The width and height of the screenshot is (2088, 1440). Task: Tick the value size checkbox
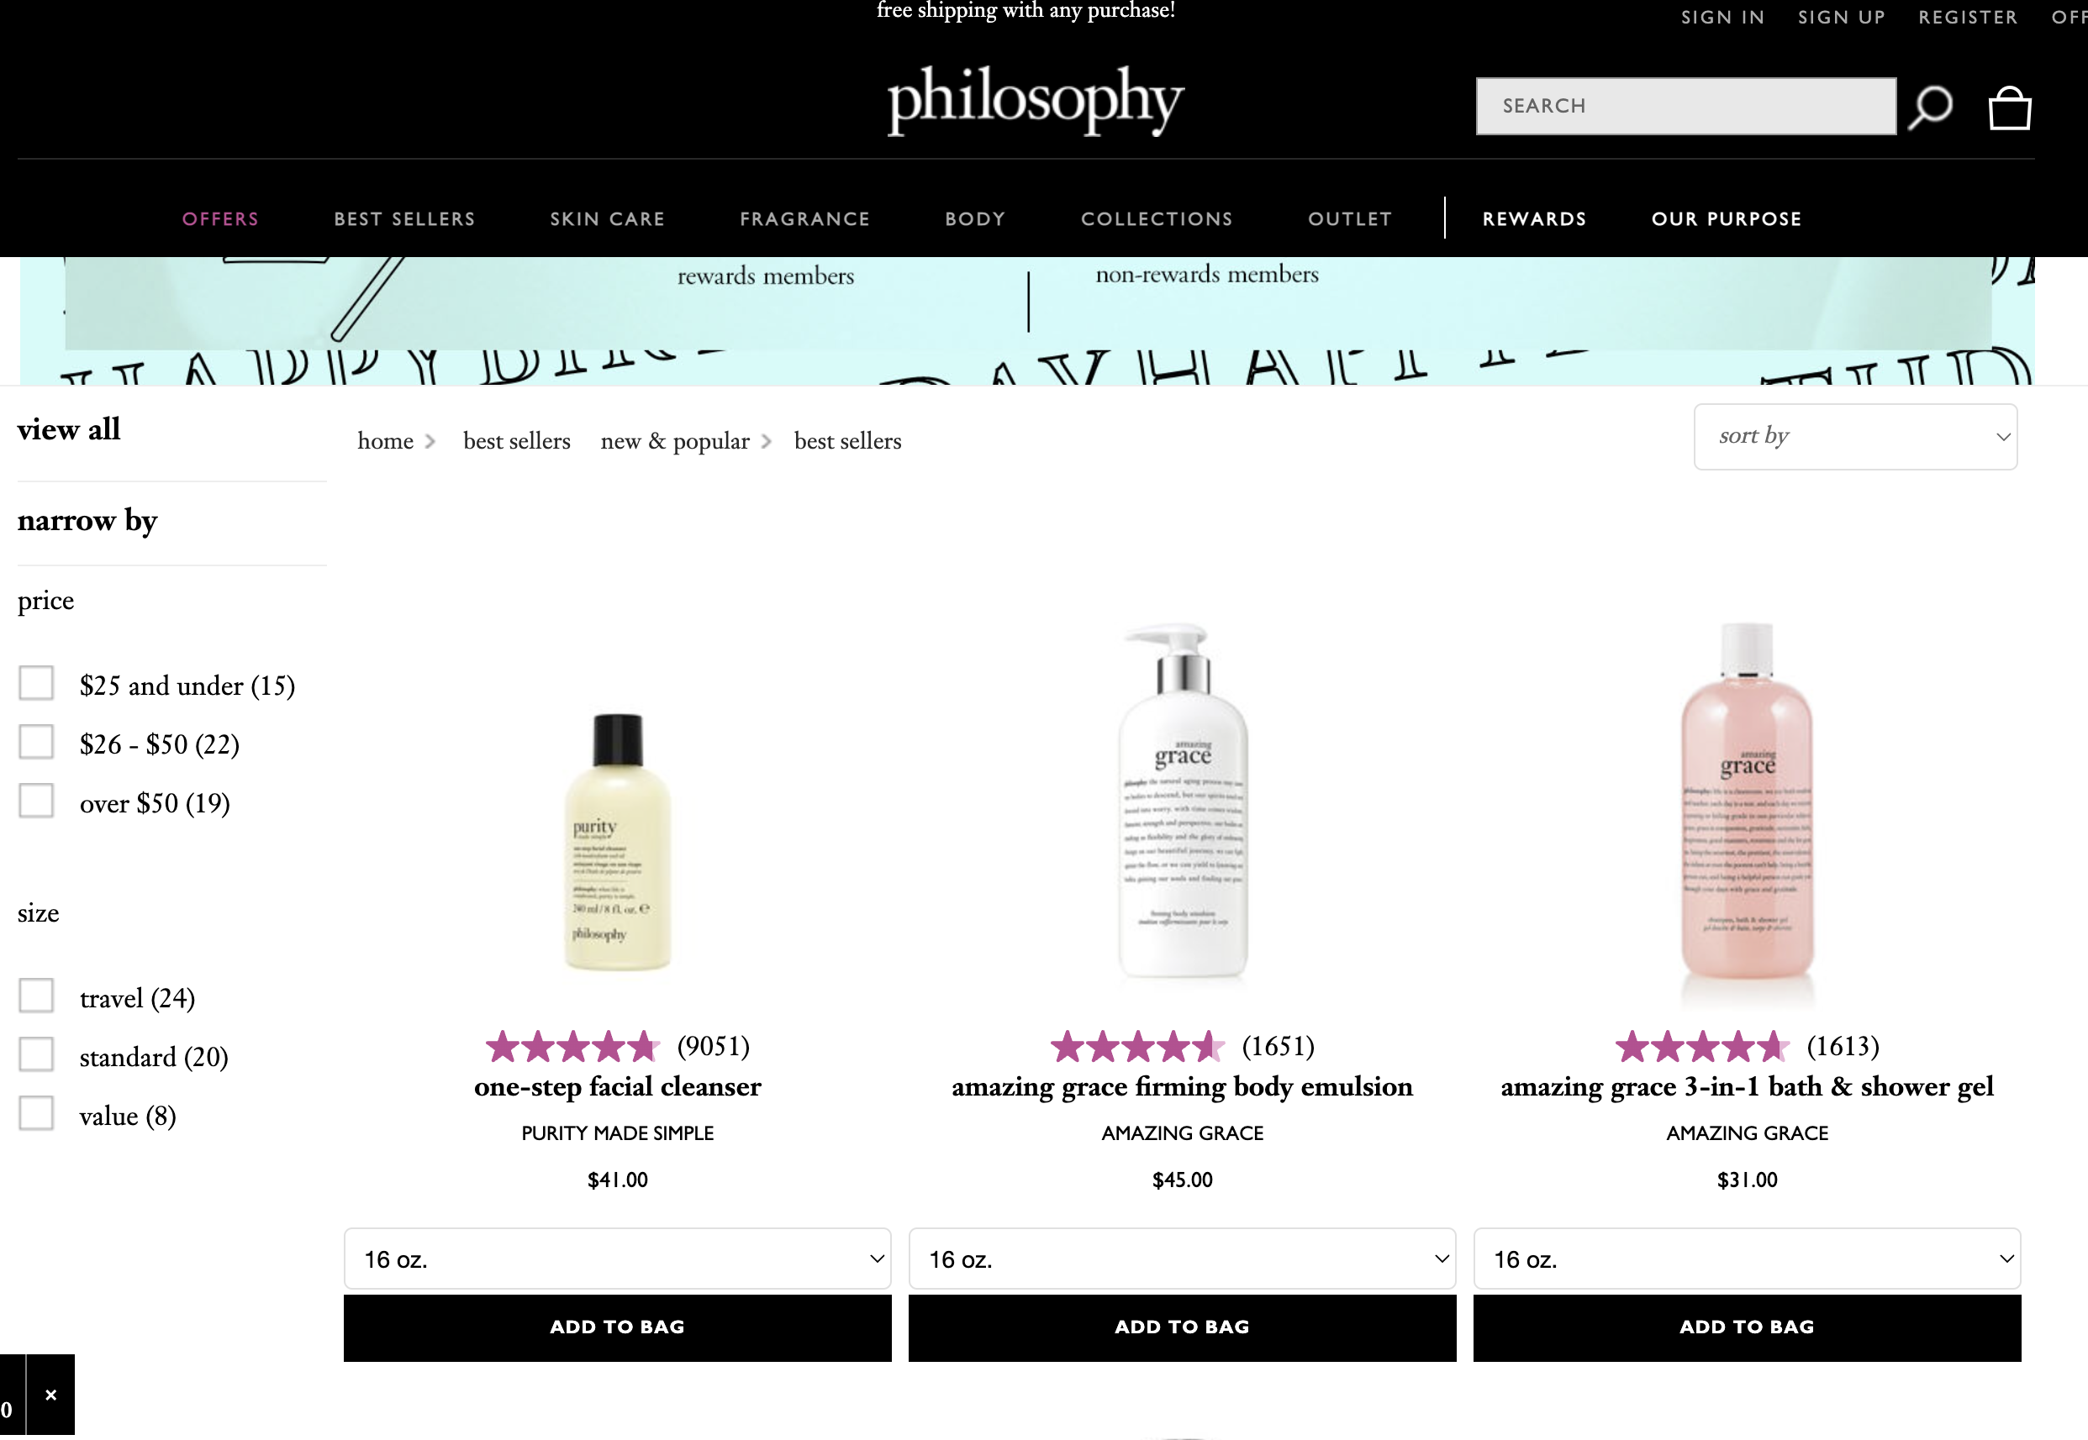pos(36,1112)
